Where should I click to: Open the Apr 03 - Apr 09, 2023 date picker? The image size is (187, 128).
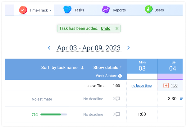pyautogui.click(x=89, y=48)
